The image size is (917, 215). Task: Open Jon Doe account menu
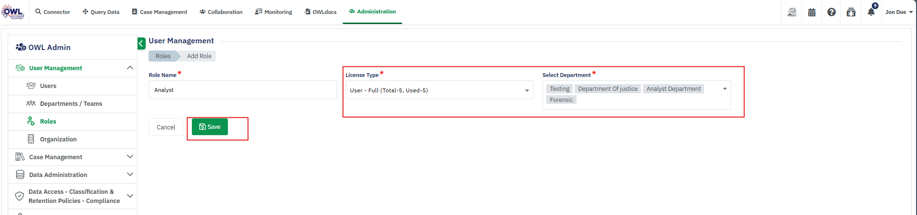(898, 12)
